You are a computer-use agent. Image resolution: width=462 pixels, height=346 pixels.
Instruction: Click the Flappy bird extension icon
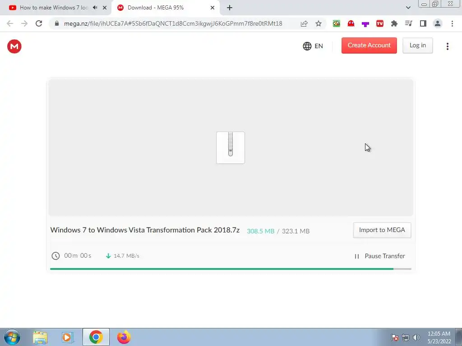point(337,23)
